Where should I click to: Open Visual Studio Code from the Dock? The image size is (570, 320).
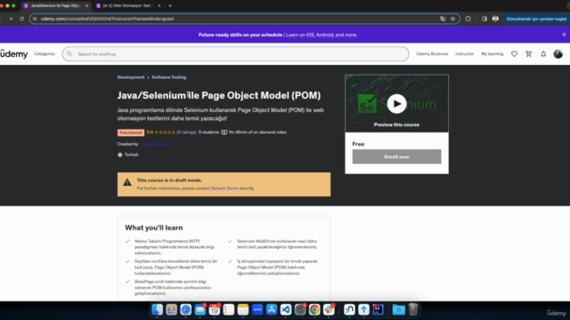[x=286, y=309]
